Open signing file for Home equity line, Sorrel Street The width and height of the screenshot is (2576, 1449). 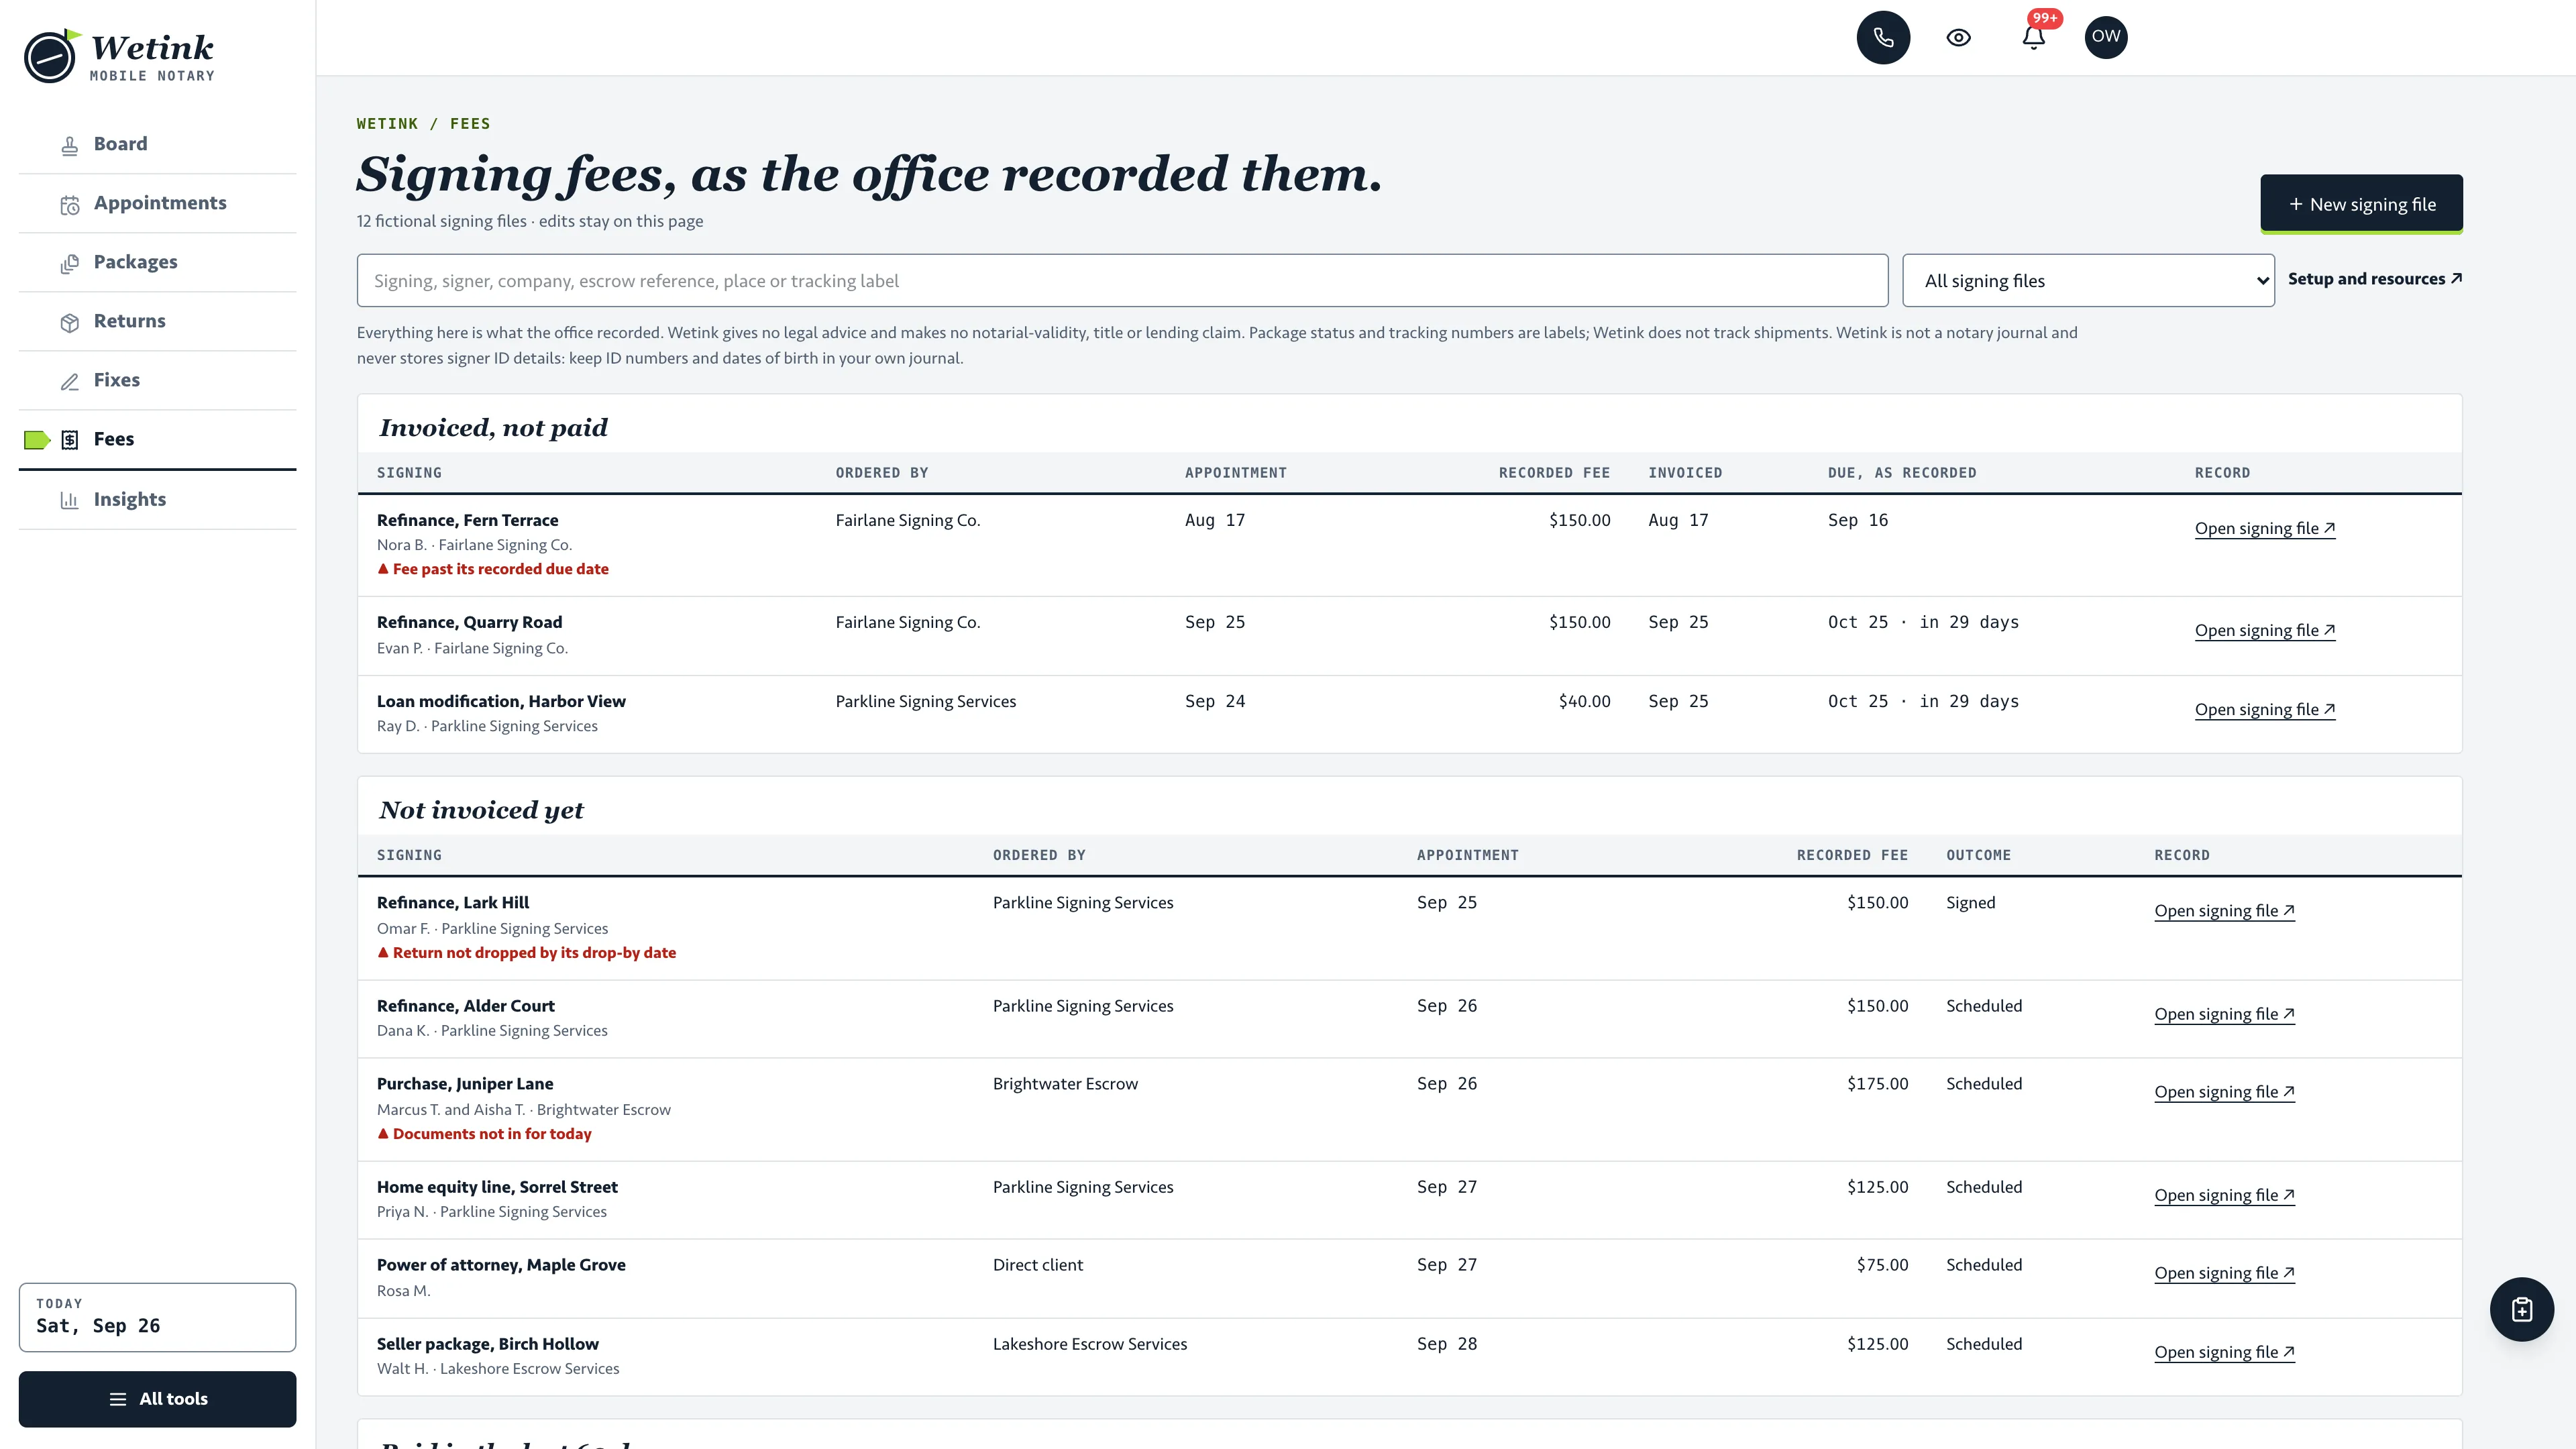(x=2224, y=1194)
